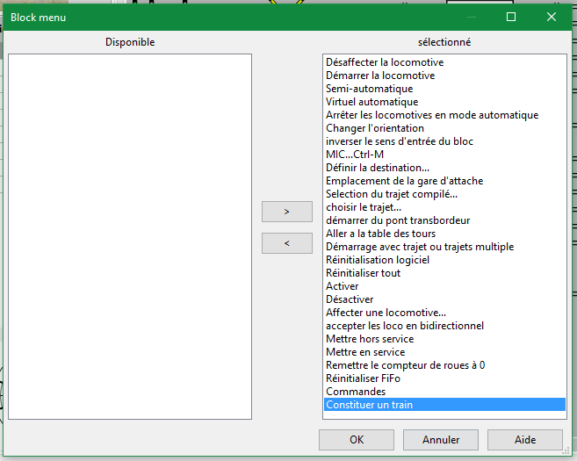
Task: Click inside empty Disponible list box
Action: point(130,235)
